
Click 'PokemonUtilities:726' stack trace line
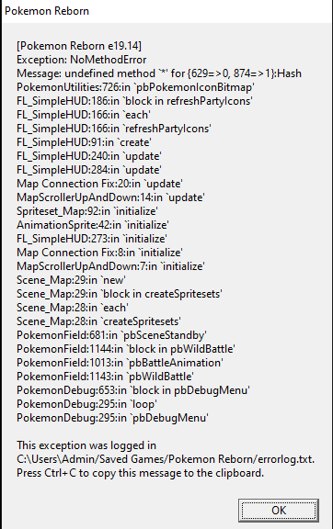tap(135, 87)
